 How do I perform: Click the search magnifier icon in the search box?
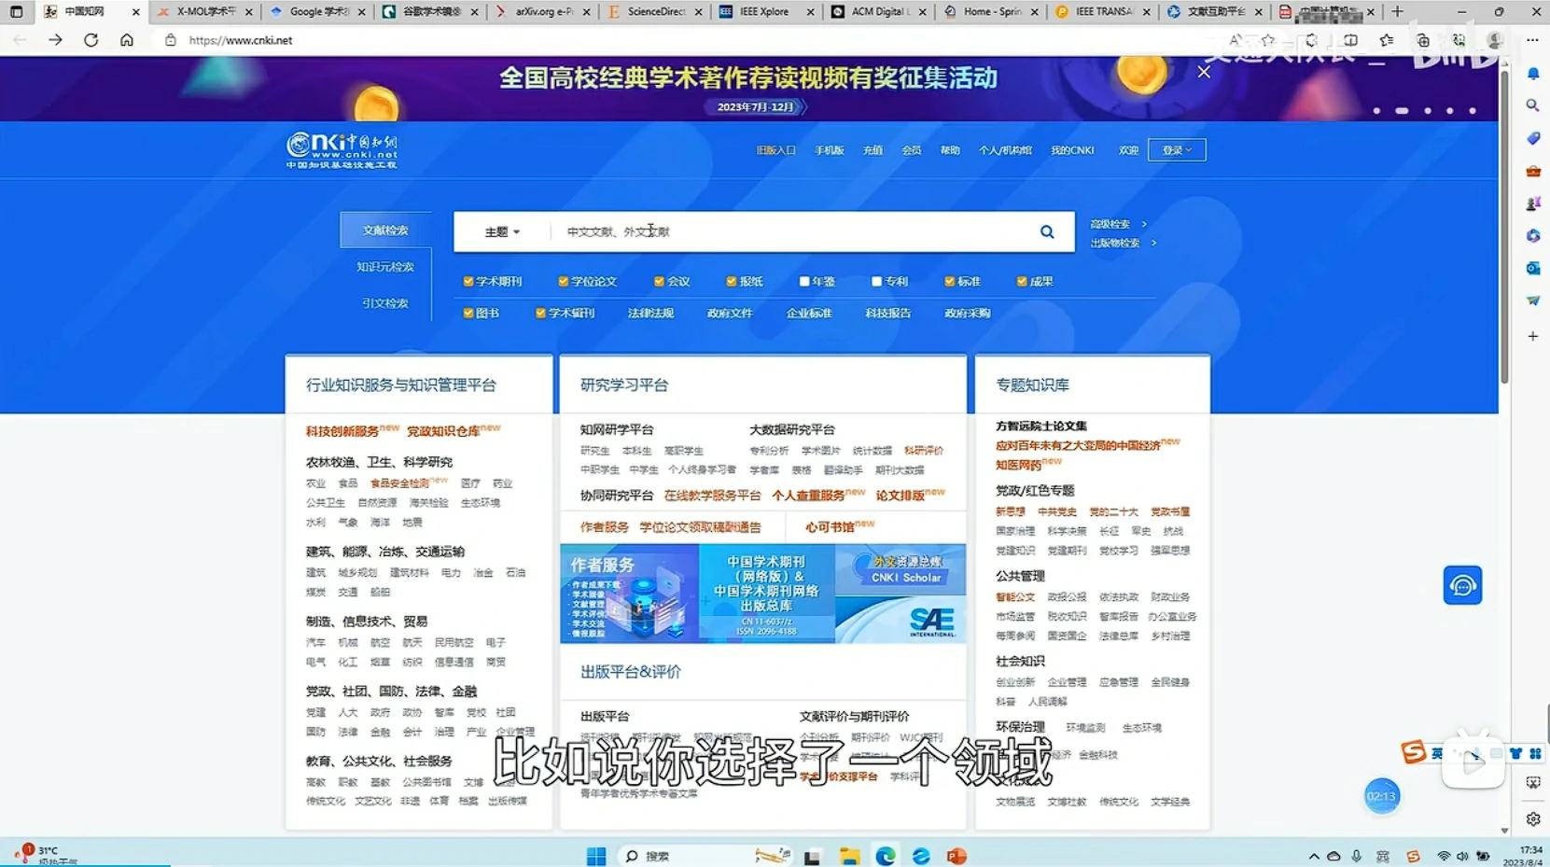(x=1047, y=232)
